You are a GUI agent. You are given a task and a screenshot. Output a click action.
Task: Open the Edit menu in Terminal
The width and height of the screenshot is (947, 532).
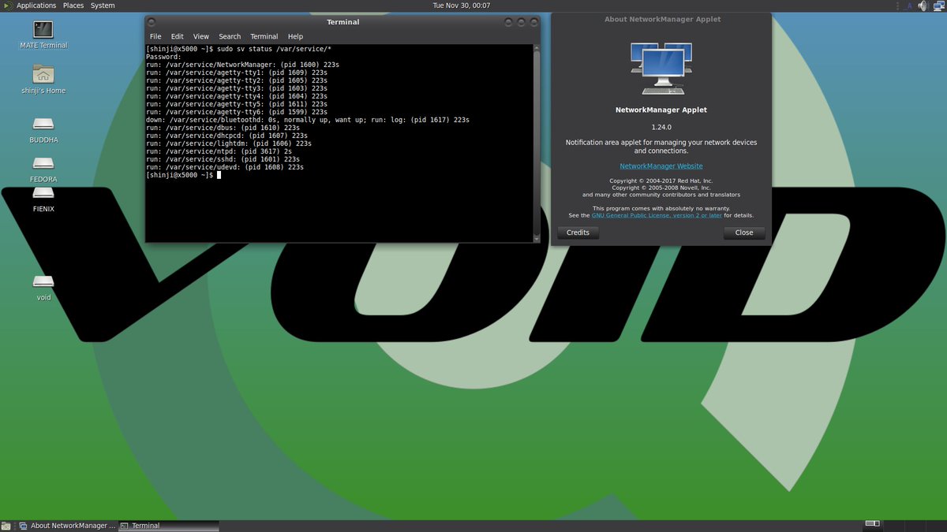(178, 36)
